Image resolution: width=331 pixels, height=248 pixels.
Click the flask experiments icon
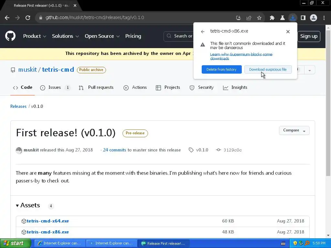tap(282, 18)
